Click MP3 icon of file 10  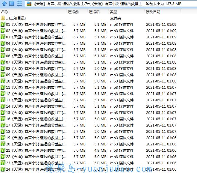3,81
